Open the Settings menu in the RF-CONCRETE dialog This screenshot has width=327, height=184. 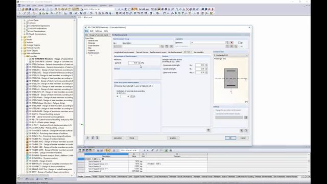click(x=99, y=31)
